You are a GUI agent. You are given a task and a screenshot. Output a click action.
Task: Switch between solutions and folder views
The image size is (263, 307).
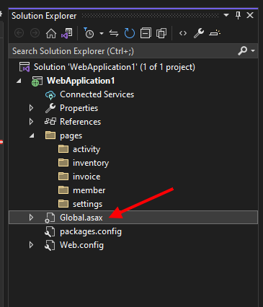[x=67, y=33]
